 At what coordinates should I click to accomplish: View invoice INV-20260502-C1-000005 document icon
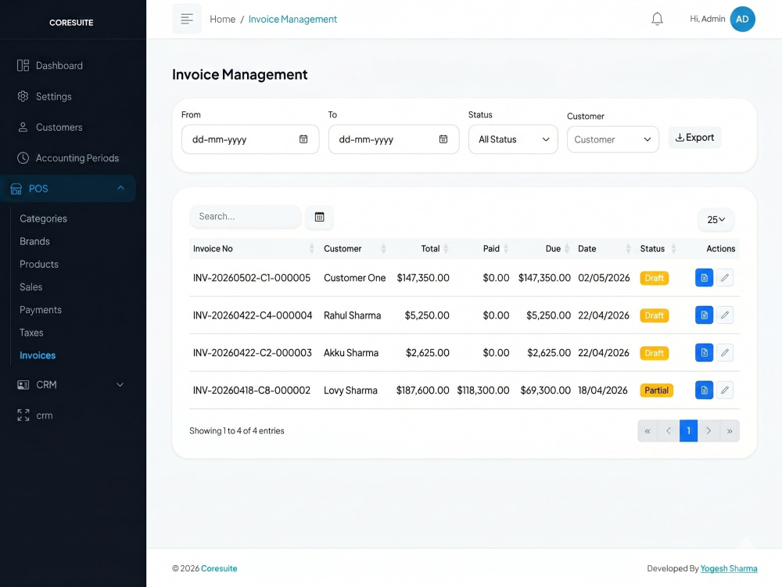coord(704,278)
